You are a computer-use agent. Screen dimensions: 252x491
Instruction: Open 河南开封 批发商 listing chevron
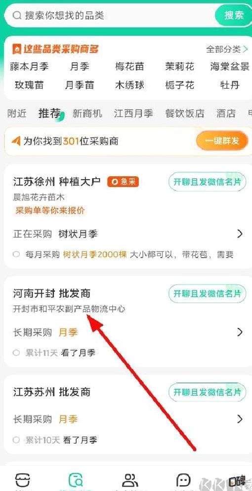(x=240, y=332)
